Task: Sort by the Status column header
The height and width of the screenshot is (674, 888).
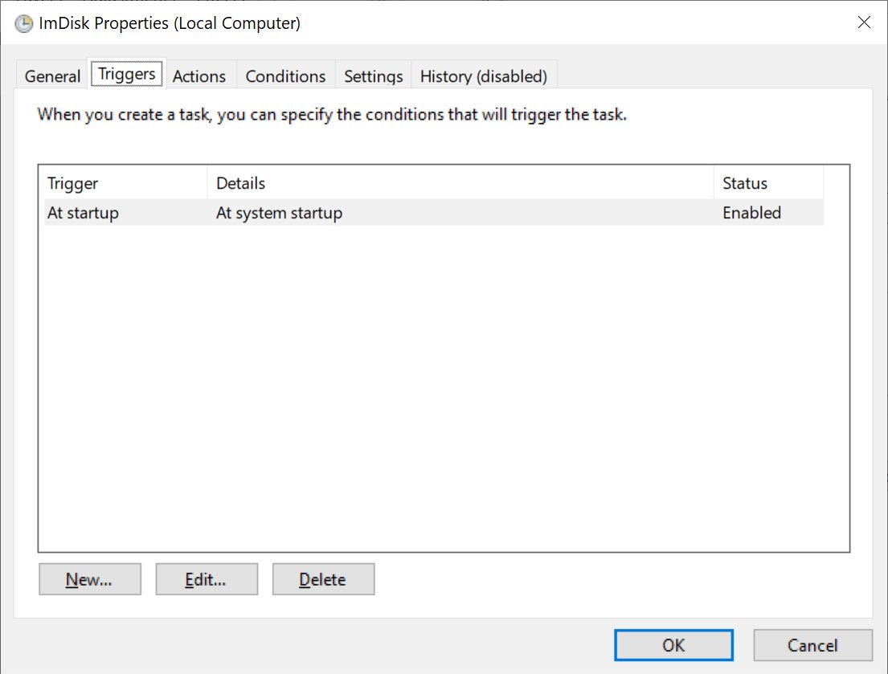Action: click(768, 183)
